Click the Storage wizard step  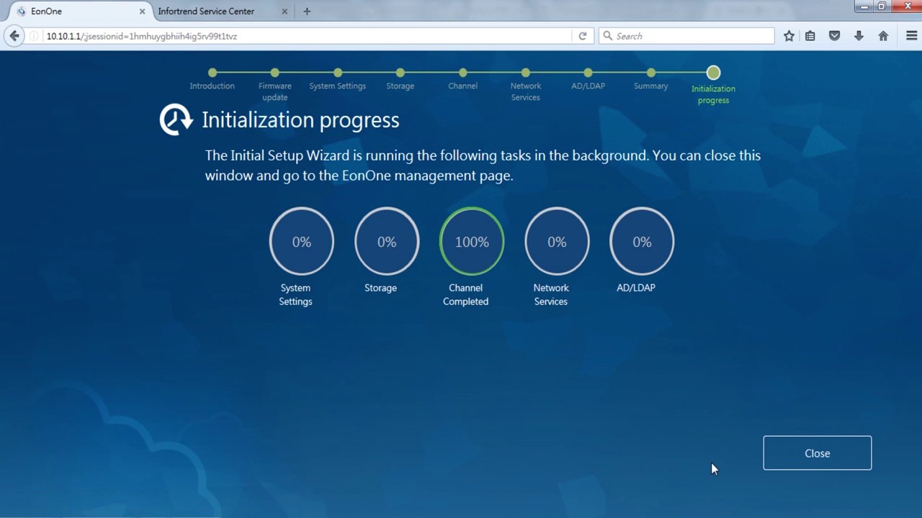(x=400, y=79)
